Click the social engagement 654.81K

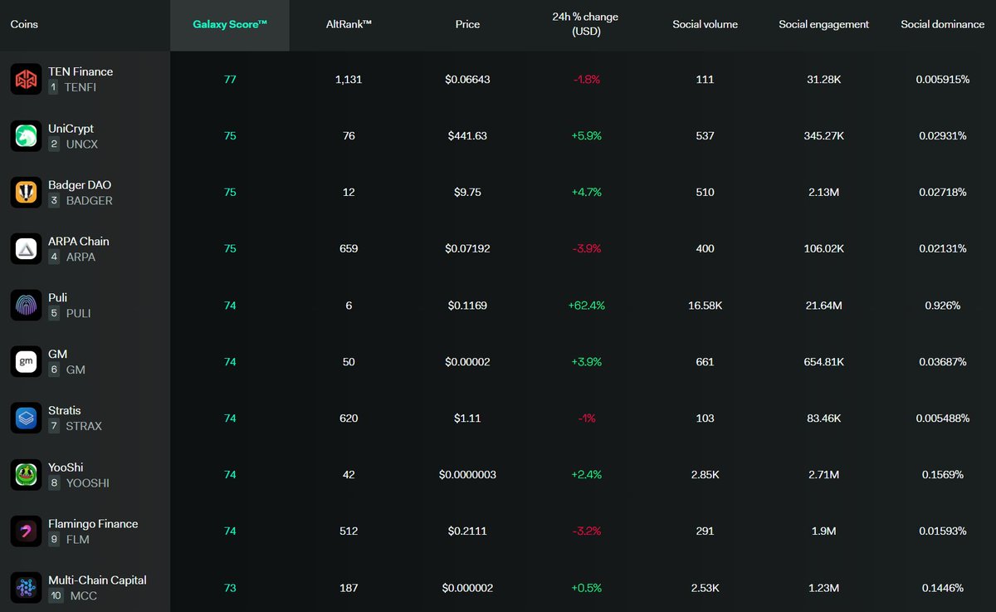pyautogui.click(x=823, y=362)
